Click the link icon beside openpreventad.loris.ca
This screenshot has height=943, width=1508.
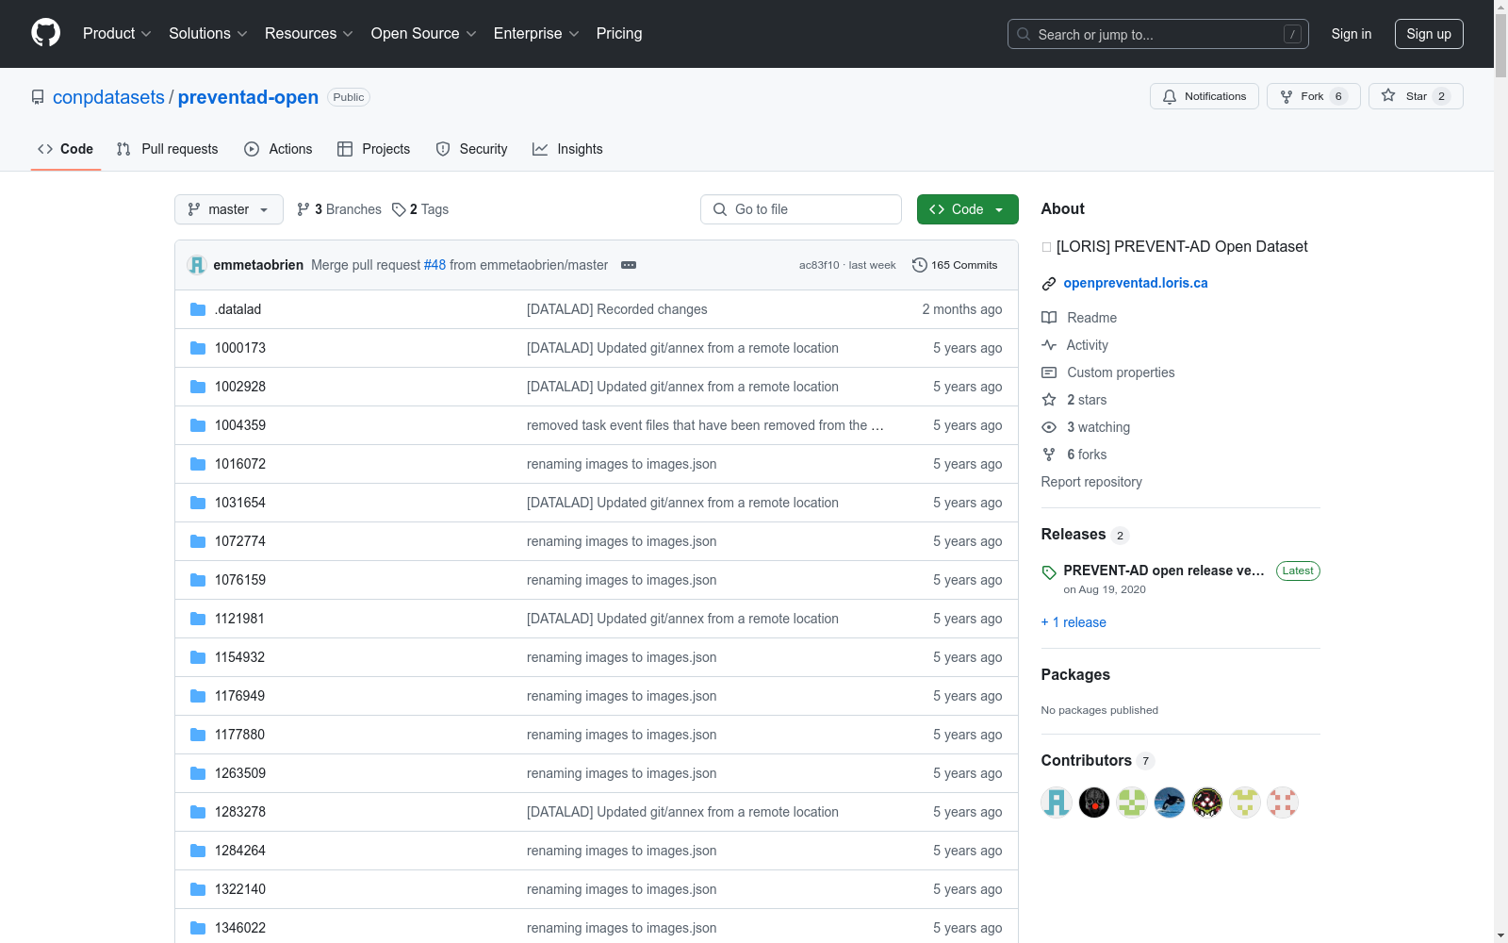[1048, 284]
